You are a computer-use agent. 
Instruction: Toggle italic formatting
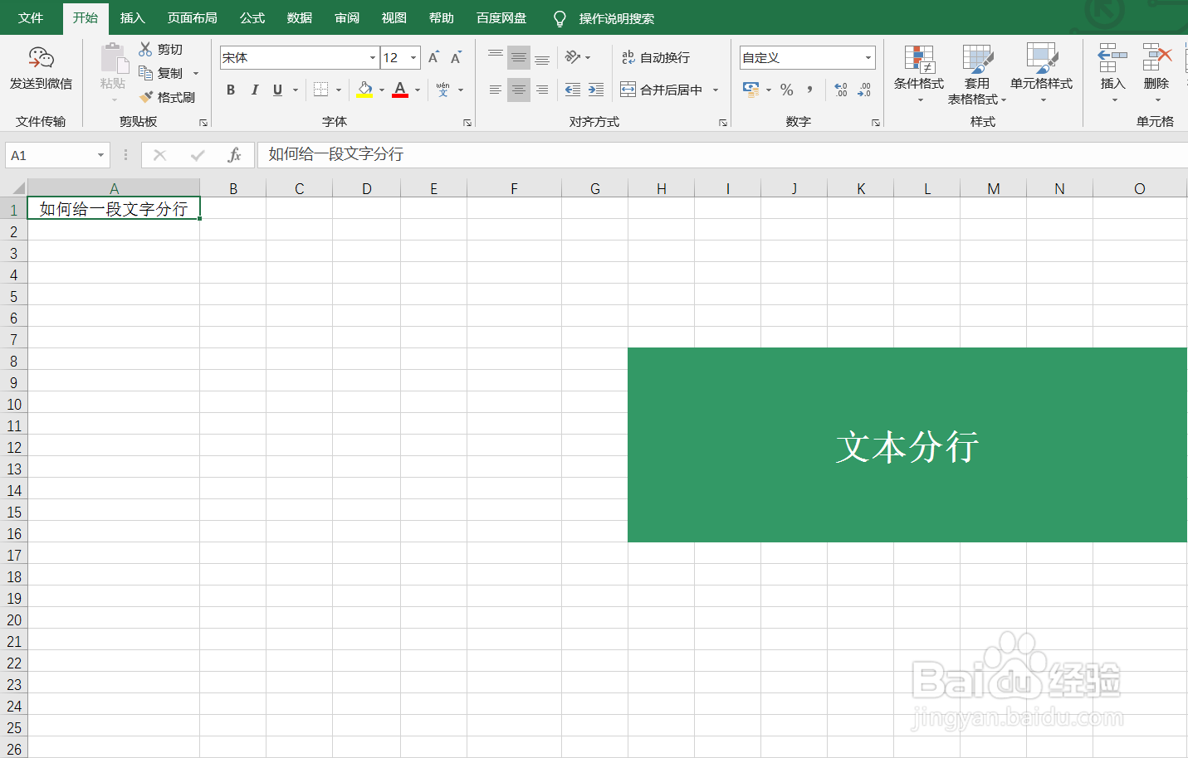254,90
